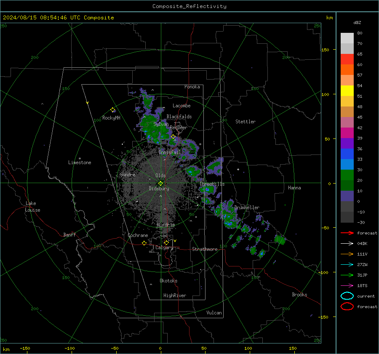
Task: Click the Innisfail city label
Action: (x=170, y=152)
